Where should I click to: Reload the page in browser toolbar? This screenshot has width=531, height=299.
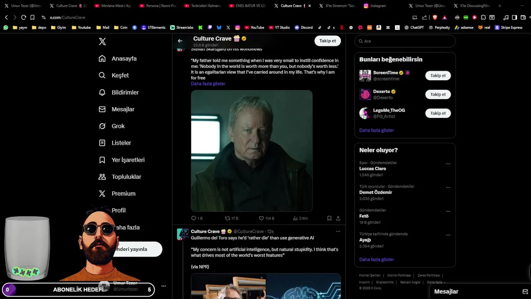[x=24, y=17]
